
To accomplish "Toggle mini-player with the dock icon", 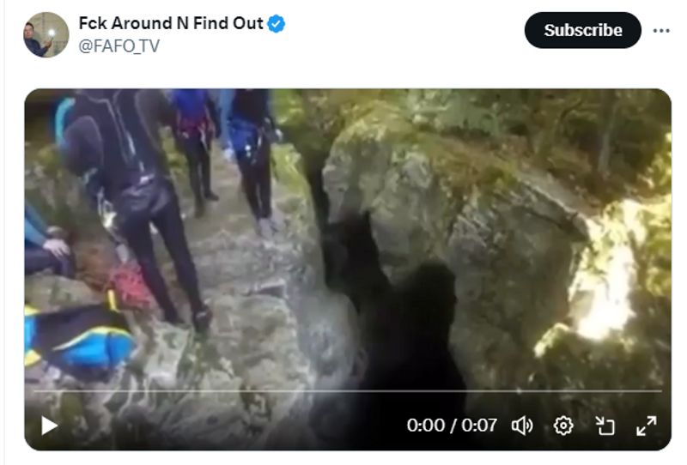I will (x=605, y=426).
